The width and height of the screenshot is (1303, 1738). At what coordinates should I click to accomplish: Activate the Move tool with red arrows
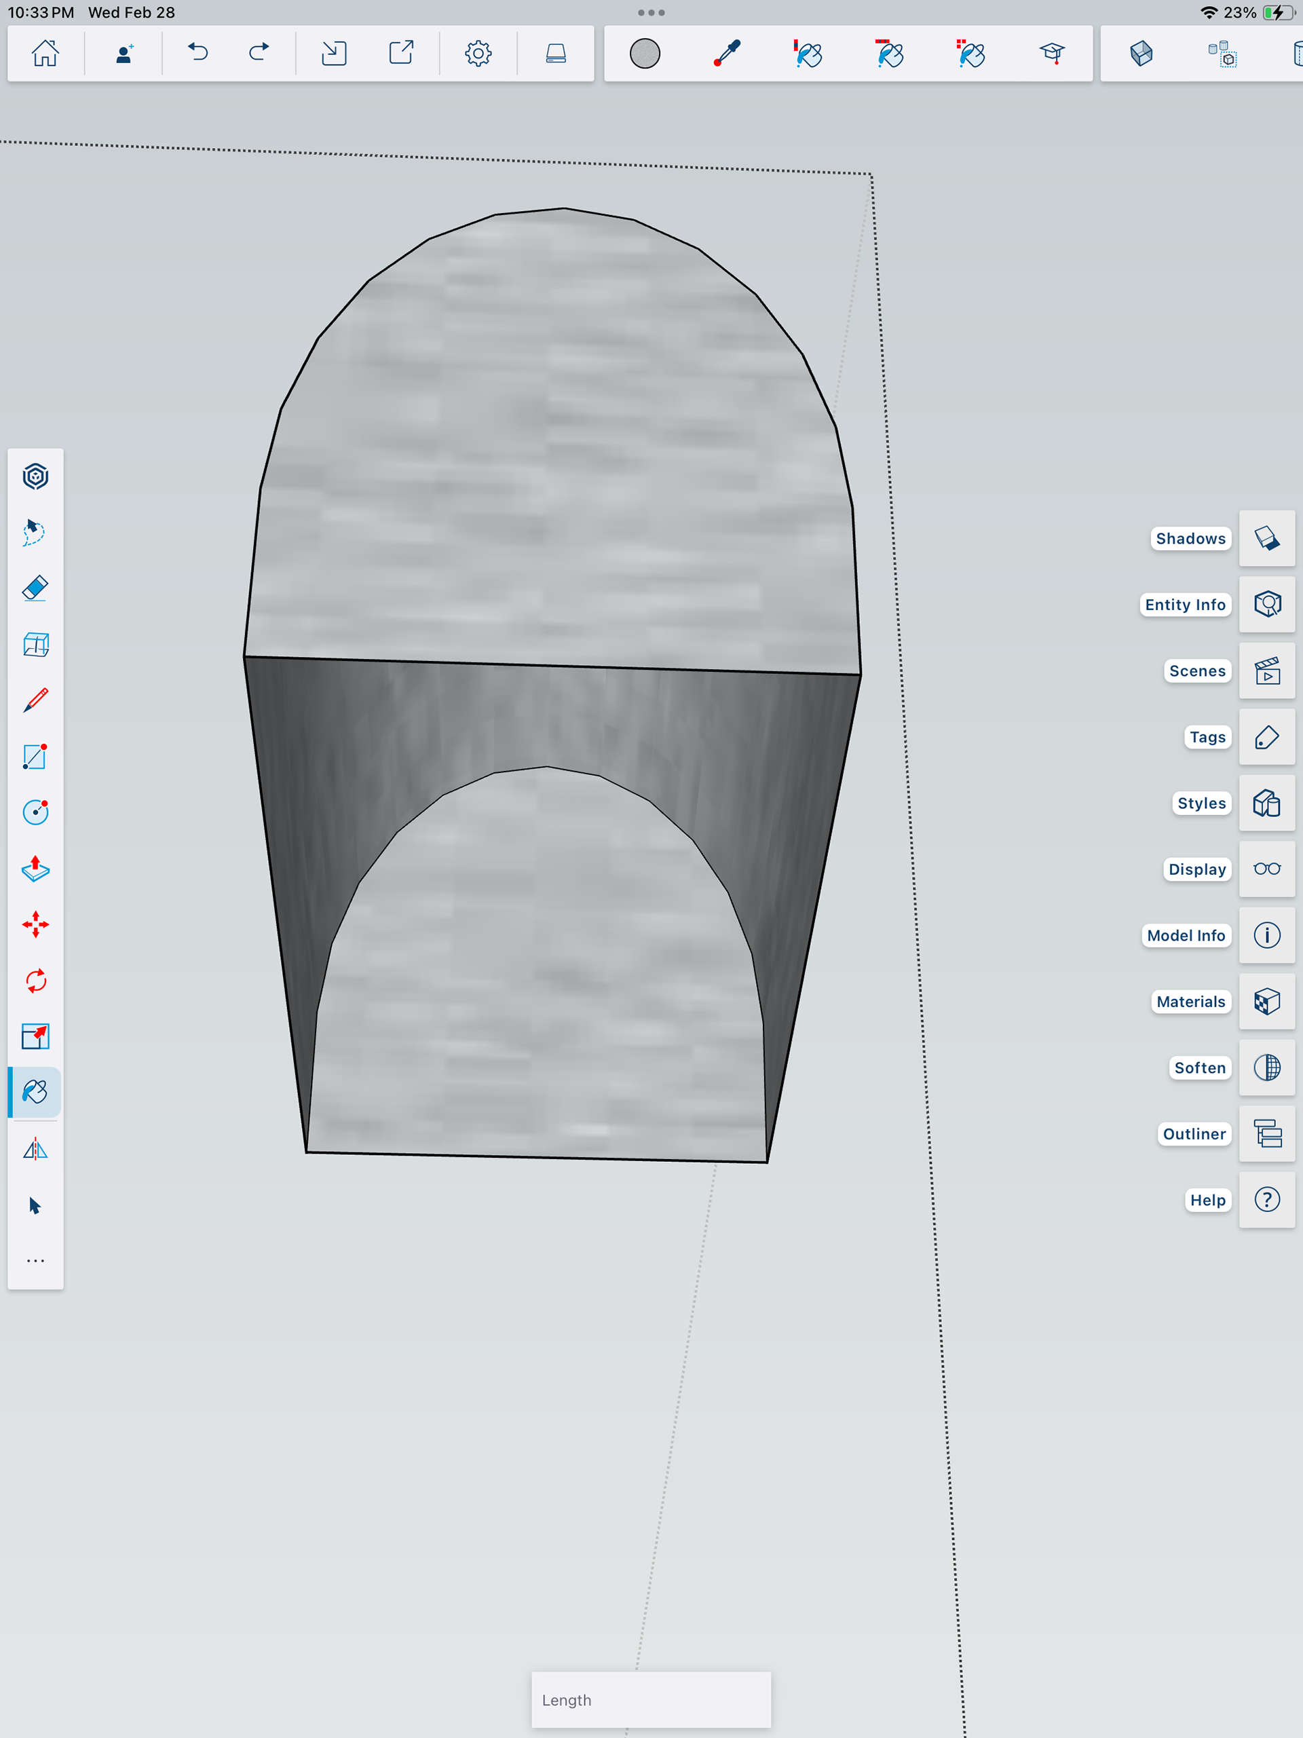coord(35,925)
